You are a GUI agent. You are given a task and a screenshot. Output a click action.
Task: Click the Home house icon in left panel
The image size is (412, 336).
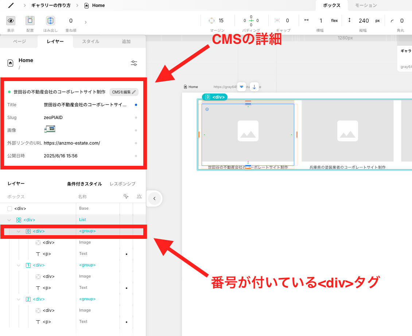[x=9, y=62]
